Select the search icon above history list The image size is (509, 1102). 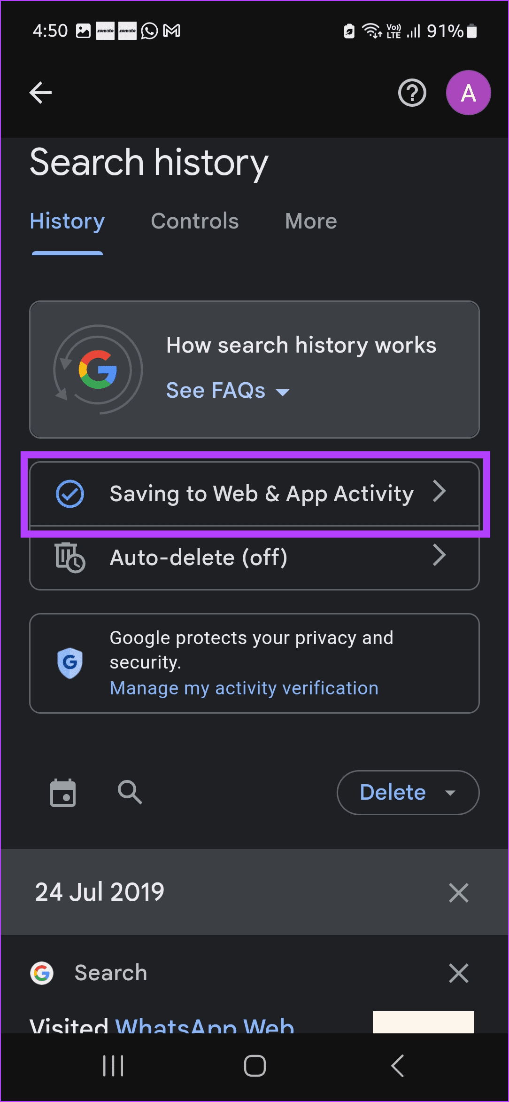point(130,792)
